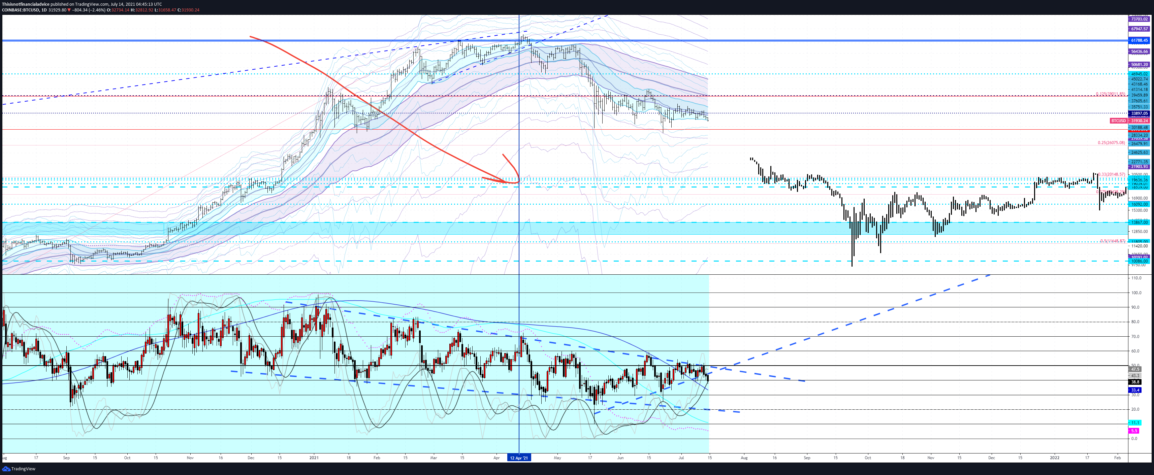
Task: Select the 16092.00 cyan price label
Action: (x=1140, y=204)
